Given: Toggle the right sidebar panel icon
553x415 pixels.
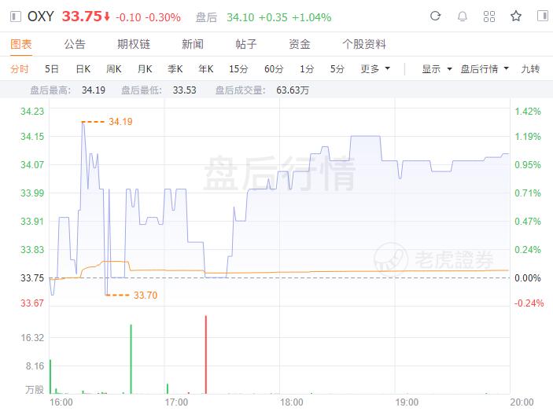Looking at the screenshot, I should [x=543, y=16].
